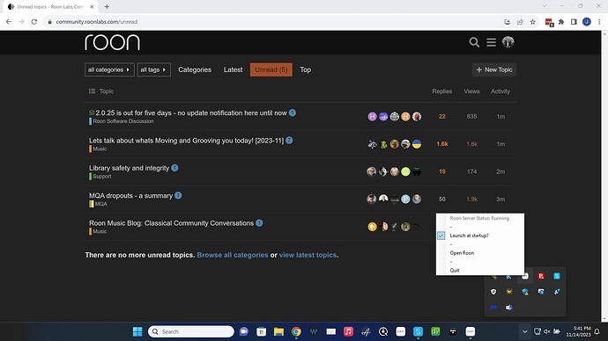608x341 pixels.
Task: Open Roon Music Blog: Classical Community Conversations
Action: tap(171, 223)
